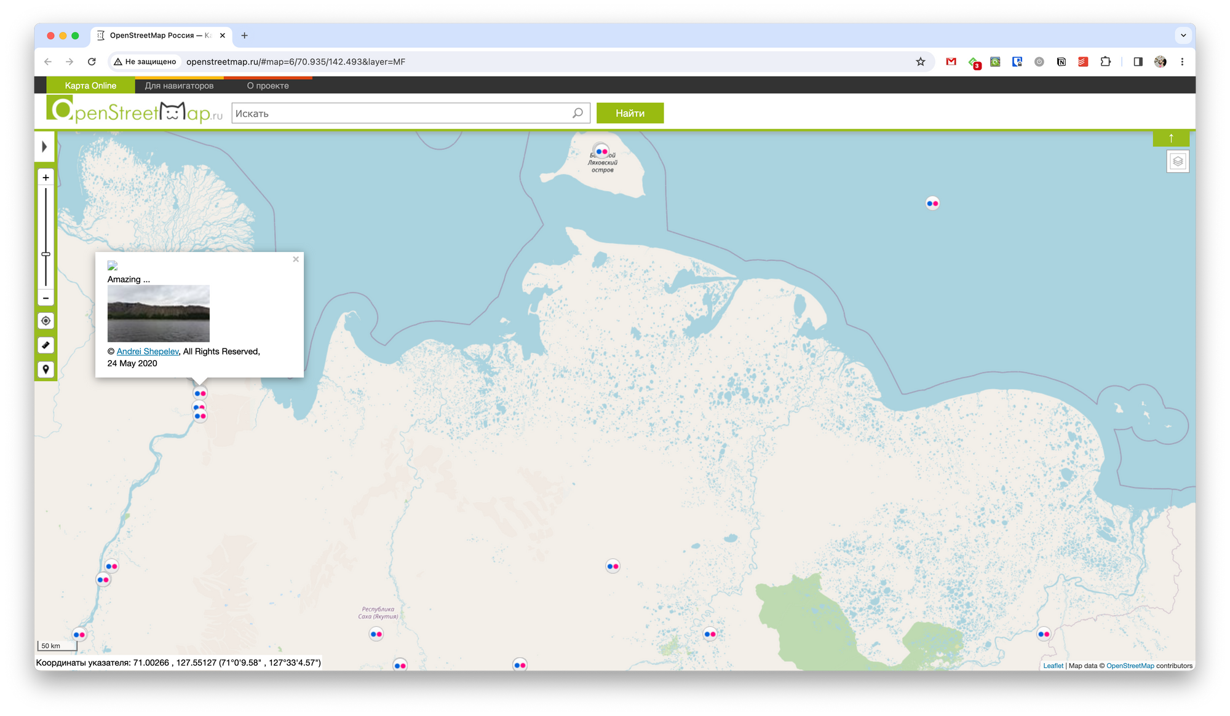Viewport: 1230px width, 716px height.
Task: Open the tab search dropdown chevron
Action: pyautogui.click(x=1183, y=36)
